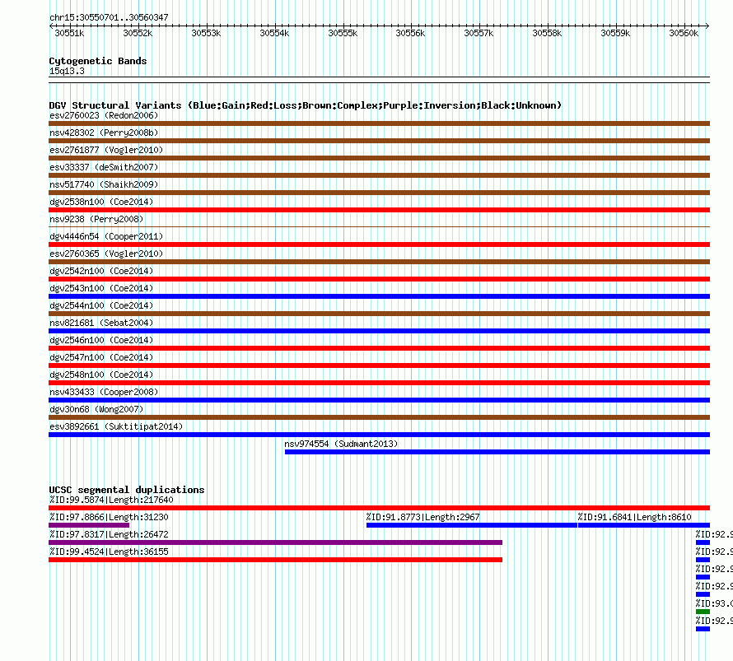Click the dgv4446n54 (Cooper2011) label
This screenshot has height=661, width=733.
pyautogui.click(x=106, y=236)
